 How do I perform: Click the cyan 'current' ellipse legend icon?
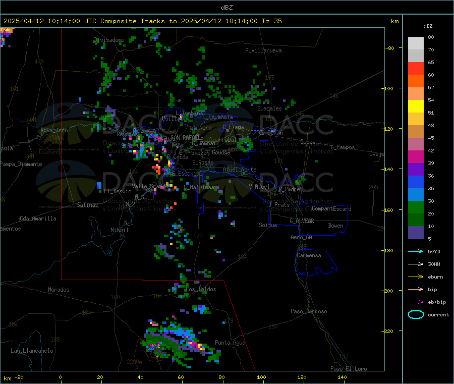coord(416,314)
